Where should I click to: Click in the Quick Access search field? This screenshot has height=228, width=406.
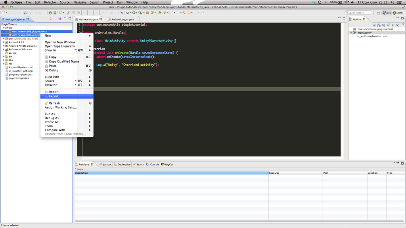pyautogui.click(x=358, y=12)
